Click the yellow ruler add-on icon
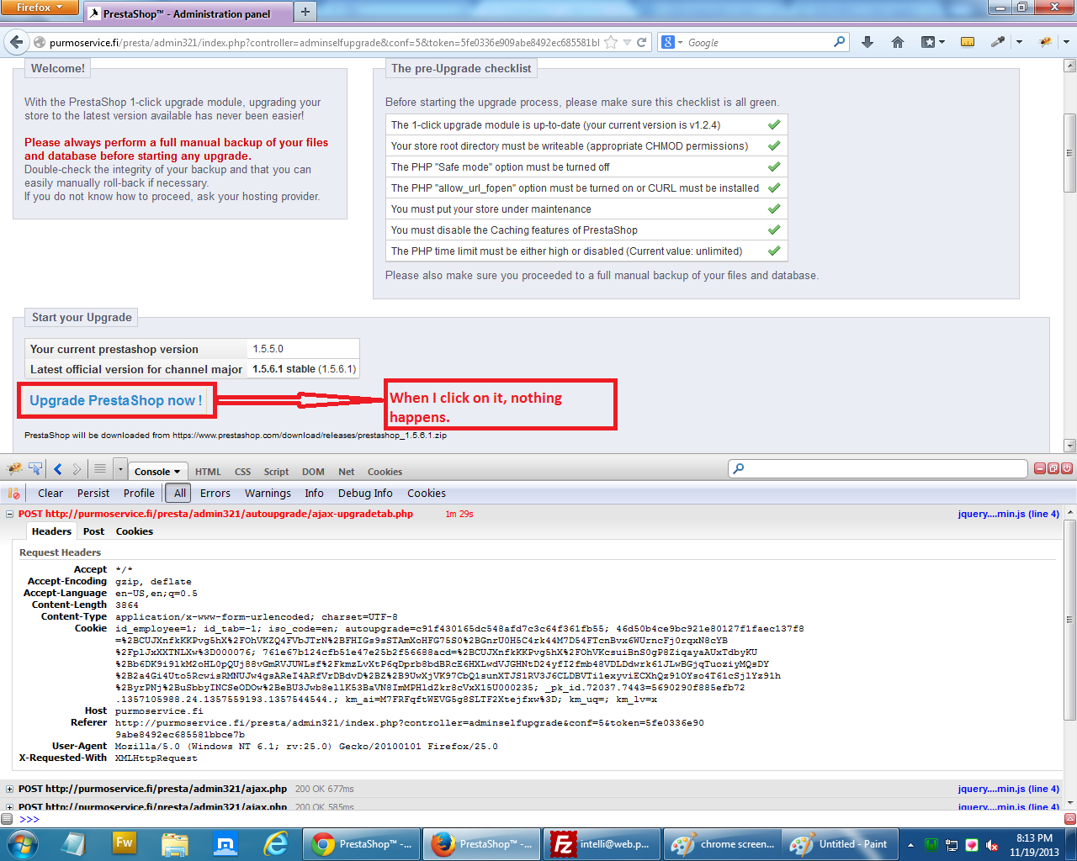This screenshot has width=1077, height=861. [x=968, y=42]
